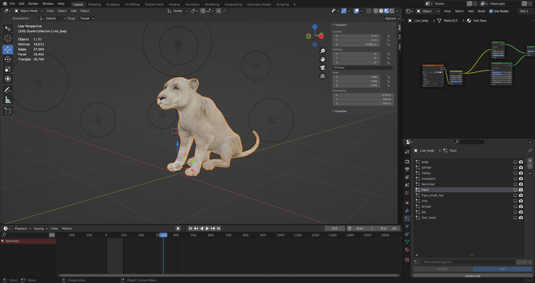This screenshot has height=283, width=535.
Task: Jump to the timeline end frame
Action: 219,228
